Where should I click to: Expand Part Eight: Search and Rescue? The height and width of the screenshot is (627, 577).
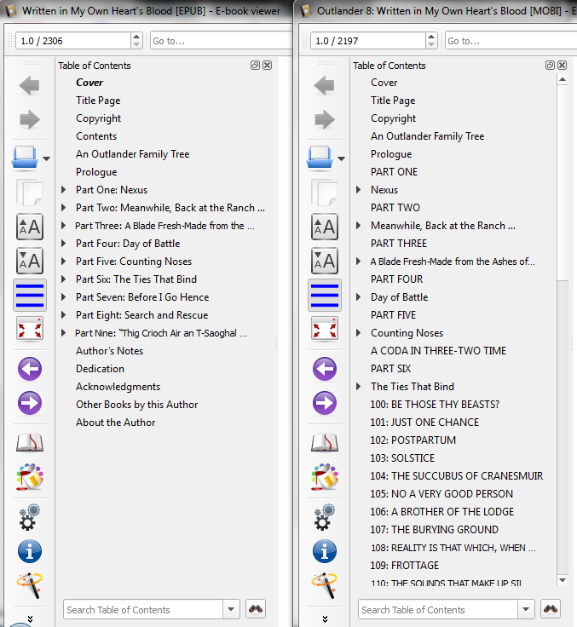[x=63, y=315]
